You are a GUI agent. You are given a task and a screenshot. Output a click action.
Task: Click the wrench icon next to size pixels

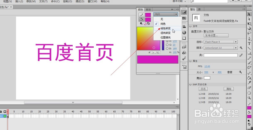point(240,72)
